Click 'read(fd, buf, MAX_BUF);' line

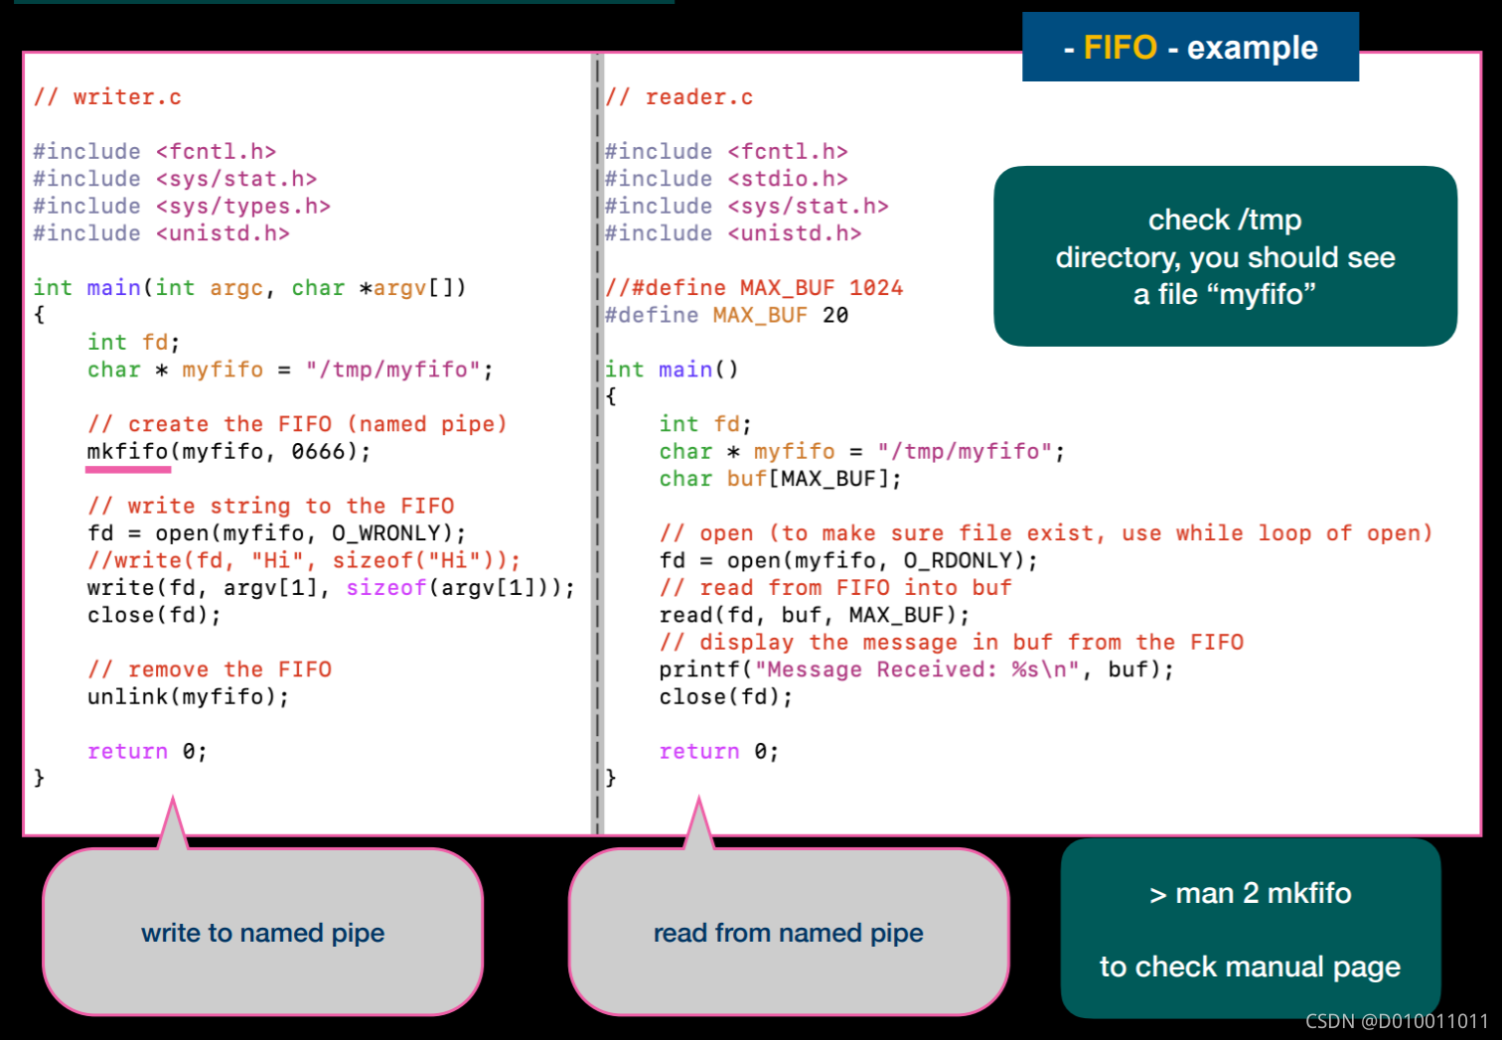point(815,615)
